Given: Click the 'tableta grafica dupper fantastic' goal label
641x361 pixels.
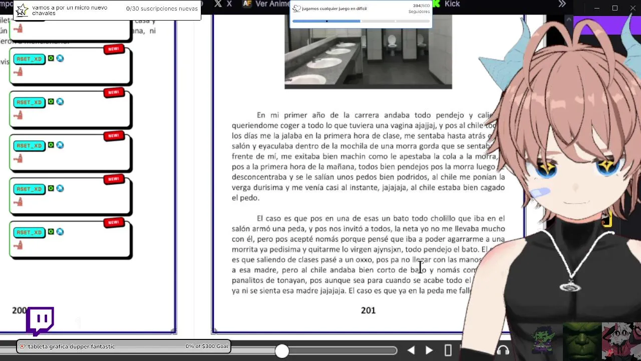Looking at the screenshot, I should (71, 346).
